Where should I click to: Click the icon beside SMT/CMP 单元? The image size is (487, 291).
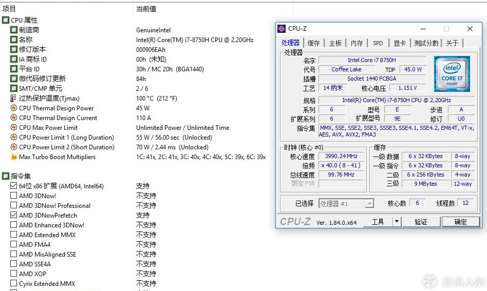click(14, 88)
